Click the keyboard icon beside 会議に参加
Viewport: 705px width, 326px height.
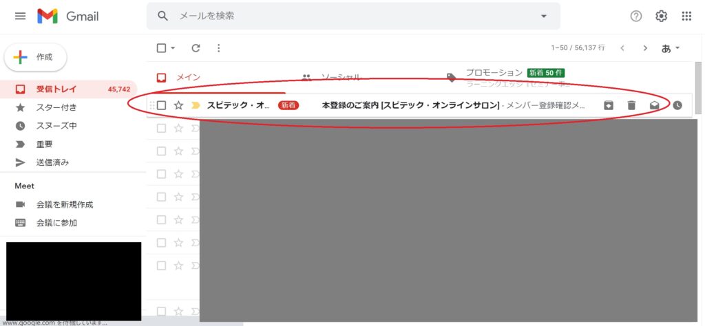pos(20,223)
